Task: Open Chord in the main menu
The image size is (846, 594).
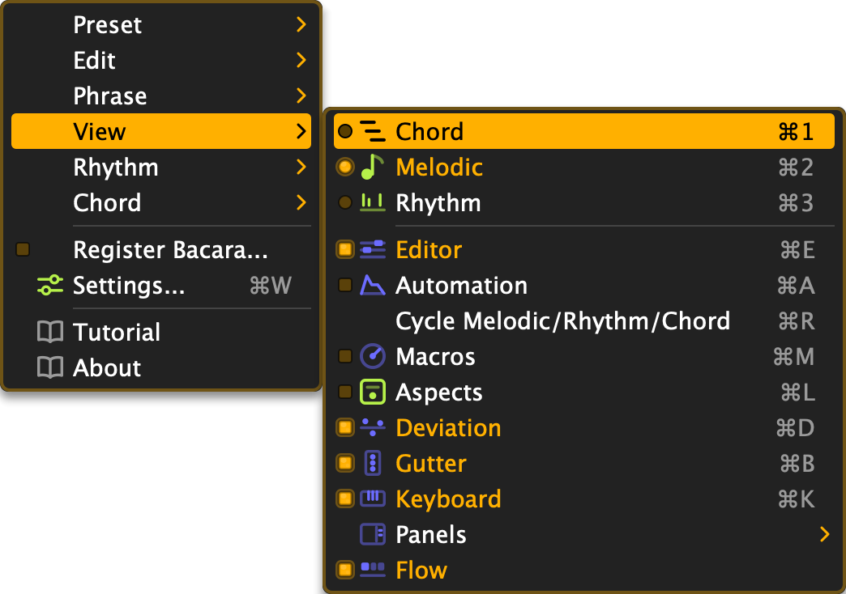Action: point(160,202)
